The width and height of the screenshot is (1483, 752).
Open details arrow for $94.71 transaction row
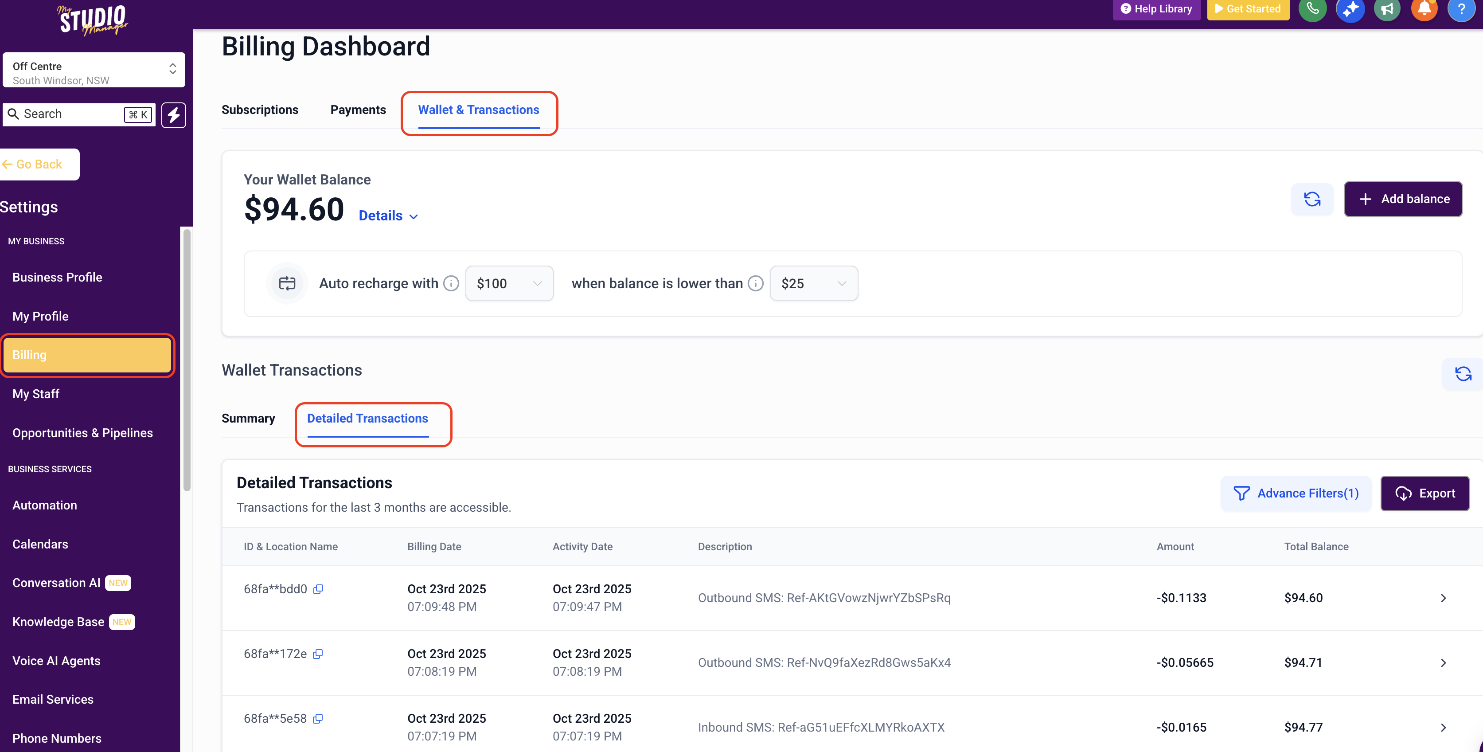coord(1443,663)
